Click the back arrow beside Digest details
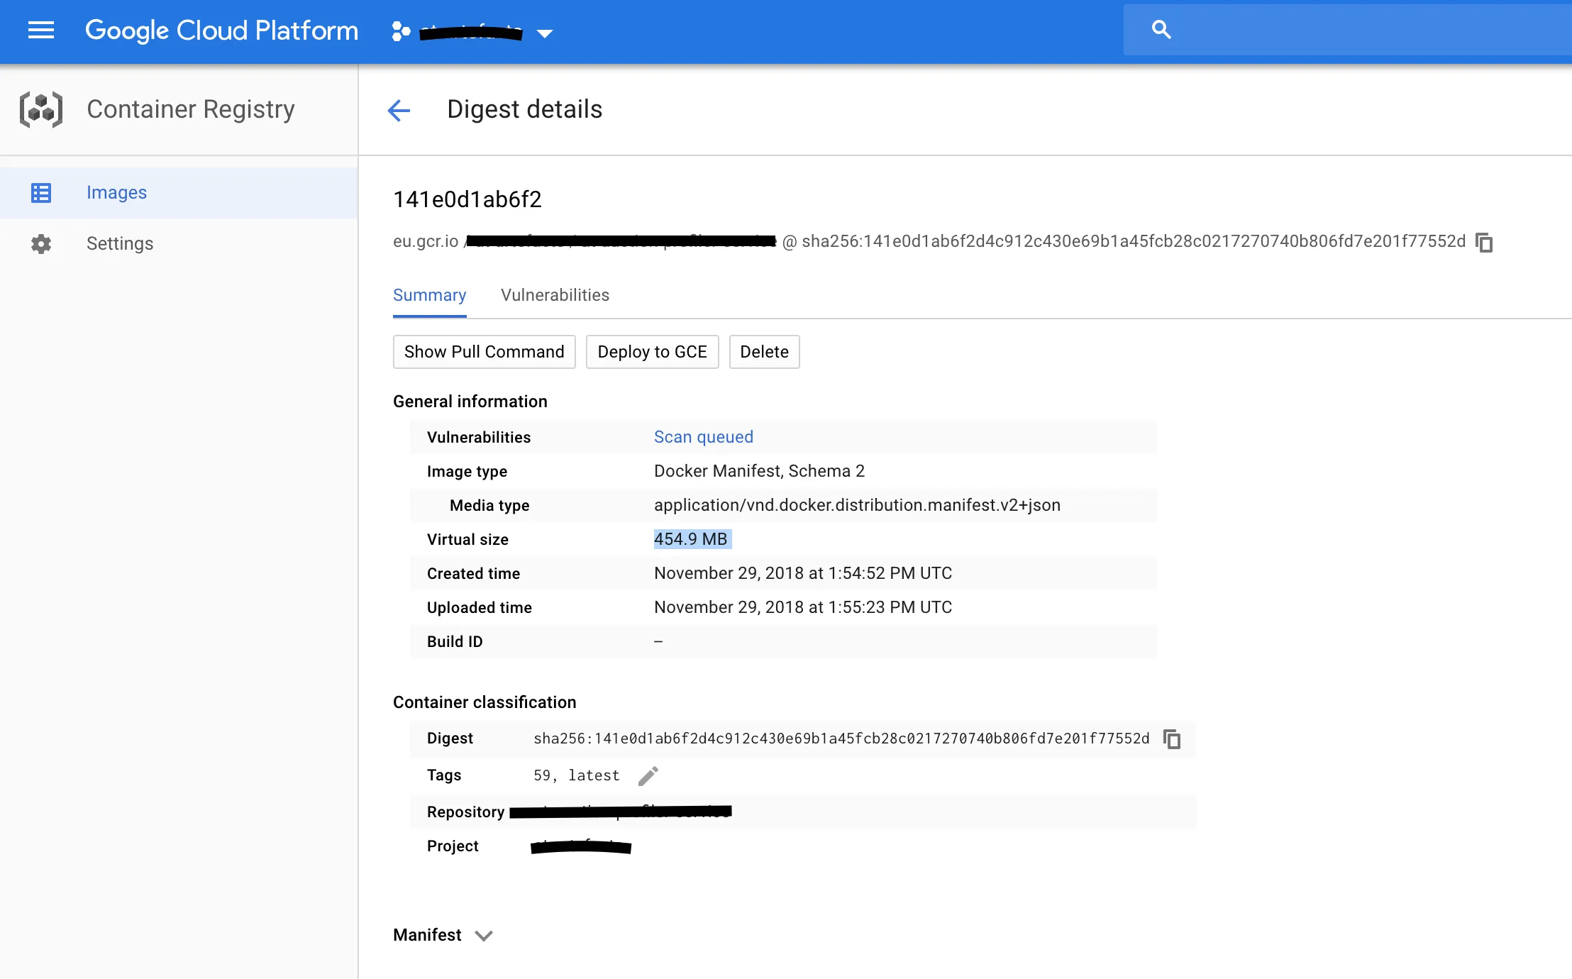 (399, 110)
